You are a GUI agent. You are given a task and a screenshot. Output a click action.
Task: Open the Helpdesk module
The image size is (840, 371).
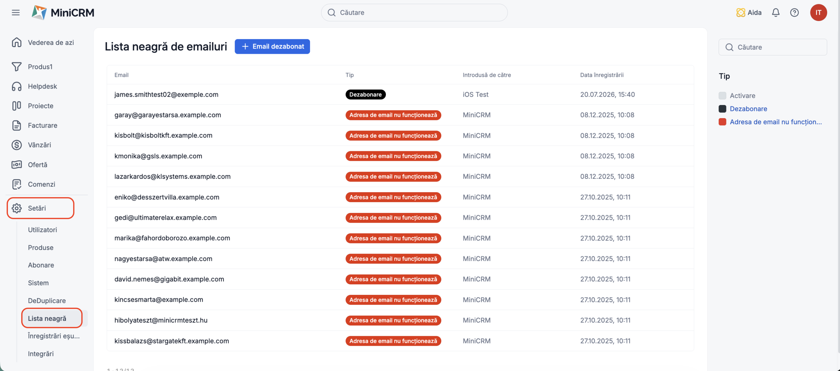click(42, 86)
